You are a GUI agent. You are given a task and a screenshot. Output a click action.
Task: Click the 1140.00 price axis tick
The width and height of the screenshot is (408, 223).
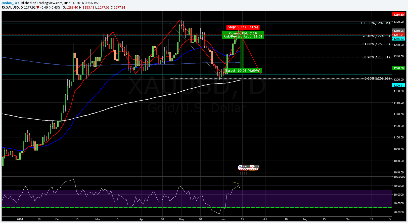click(399, 114)
